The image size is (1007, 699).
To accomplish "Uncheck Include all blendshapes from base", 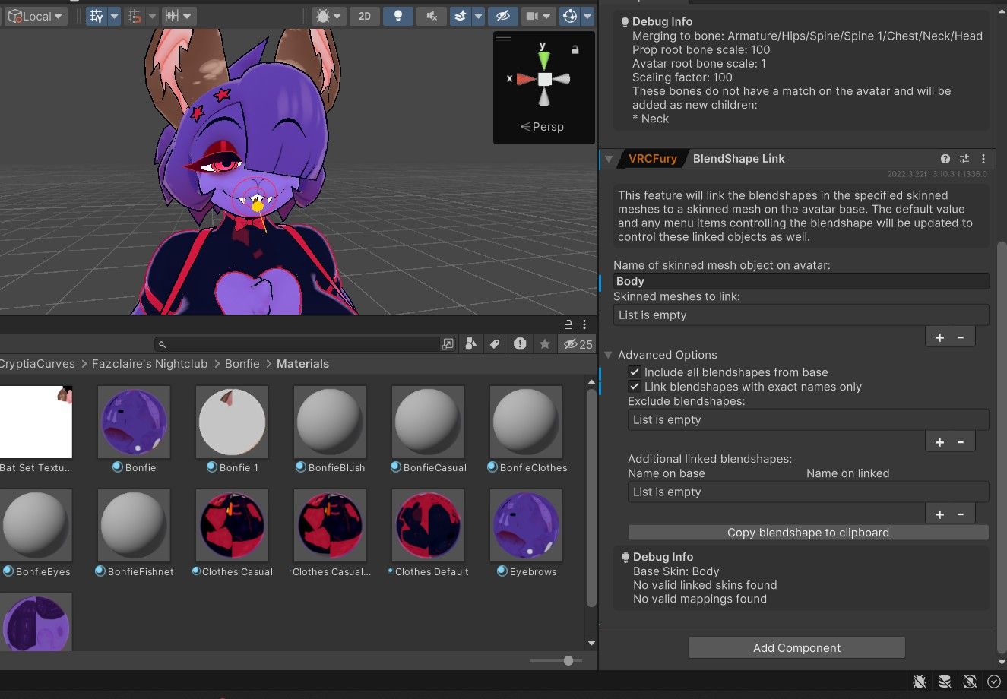I will click(x=635, y=372).
